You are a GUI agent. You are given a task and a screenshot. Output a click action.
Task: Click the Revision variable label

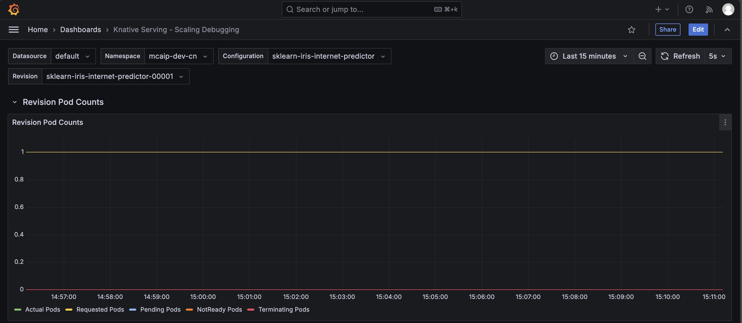pyautogui.click(x=25, y=76)
